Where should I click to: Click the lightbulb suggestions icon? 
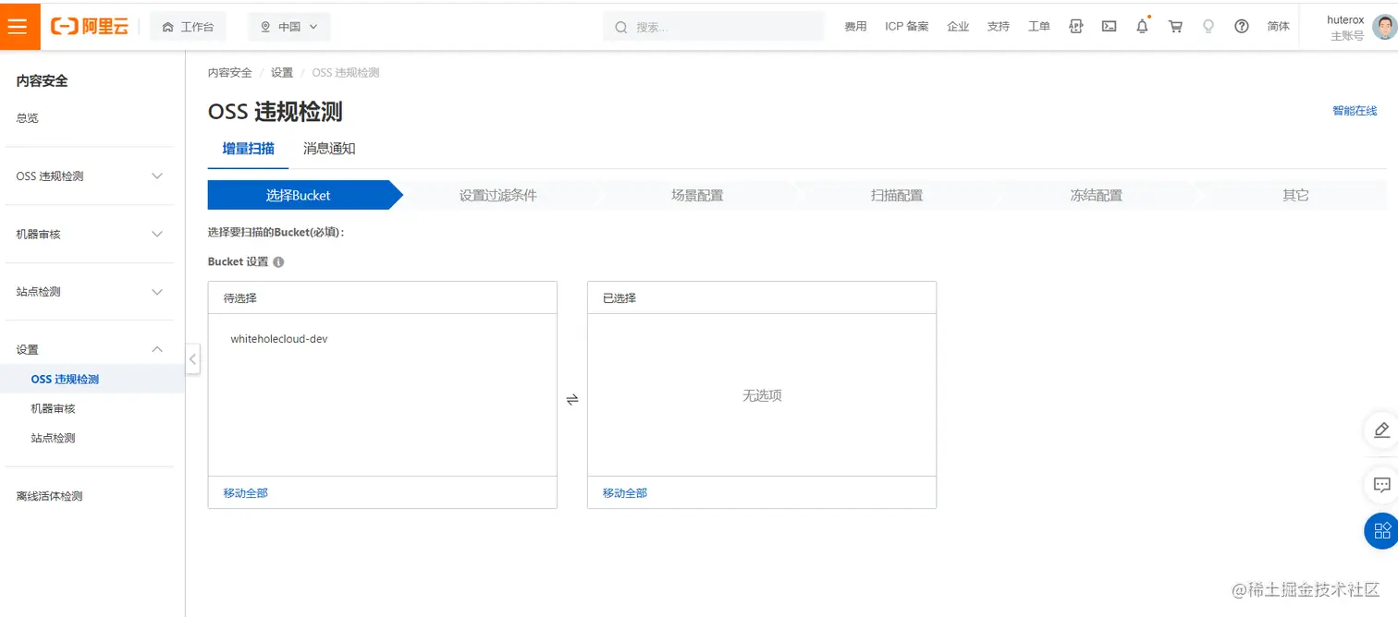(x=1208, y=26)
